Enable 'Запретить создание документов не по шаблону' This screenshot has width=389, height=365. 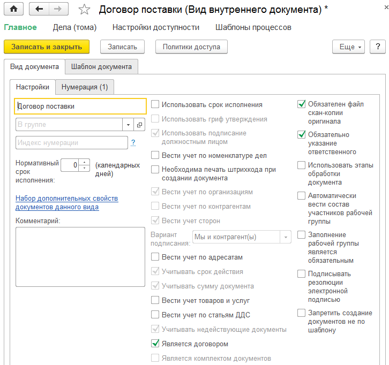tap(302, 313)
